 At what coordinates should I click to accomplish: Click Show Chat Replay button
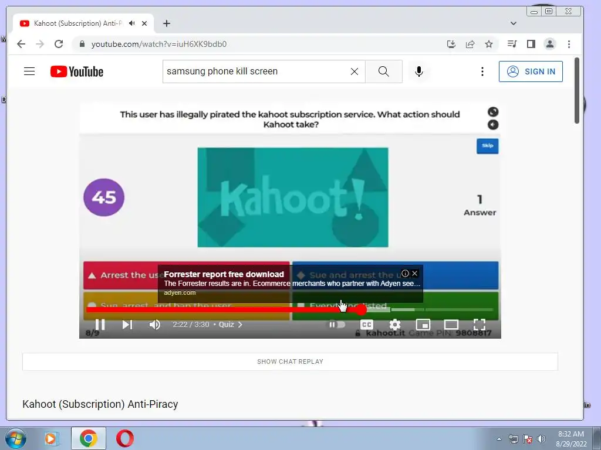pos(290,362)
